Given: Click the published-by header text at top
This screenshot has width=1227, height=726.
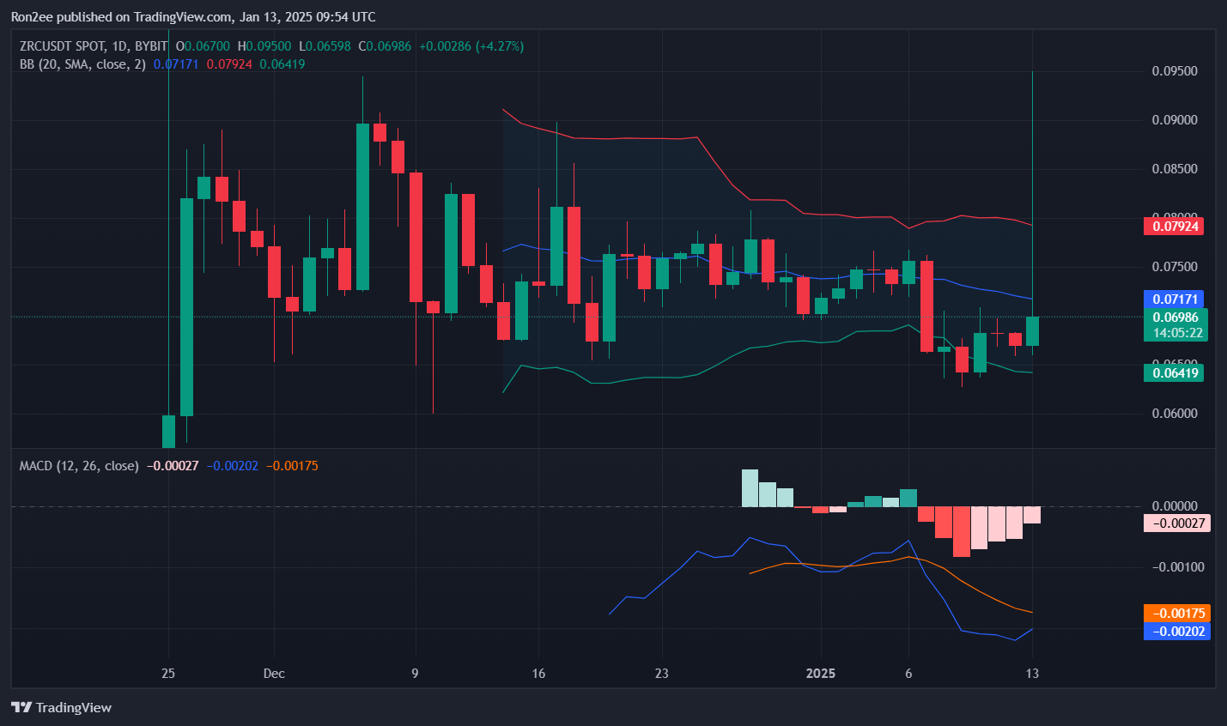Looking at the screenshot, I should 193,17.
